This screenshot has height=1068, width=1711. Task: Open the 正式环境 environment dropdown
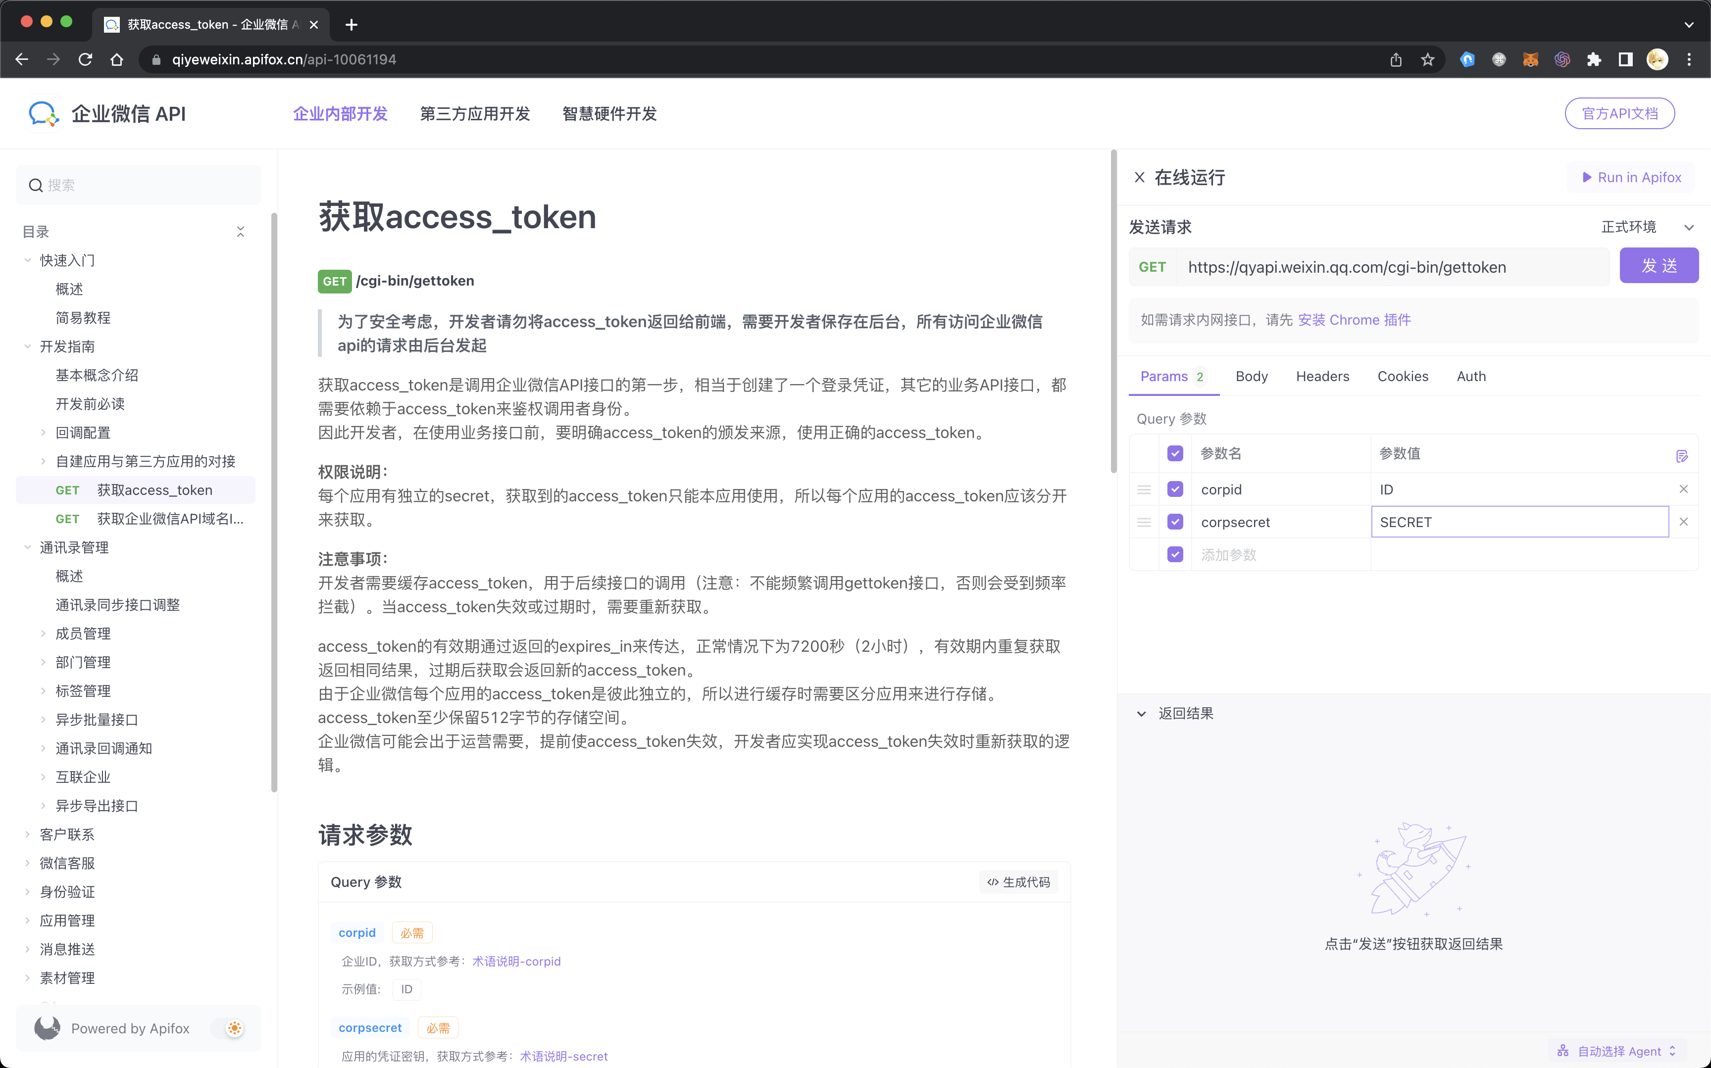(x=1647, y=227)
